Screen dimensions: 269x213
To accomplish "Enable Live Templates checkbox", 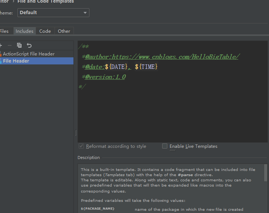I will tap(165, 146).
